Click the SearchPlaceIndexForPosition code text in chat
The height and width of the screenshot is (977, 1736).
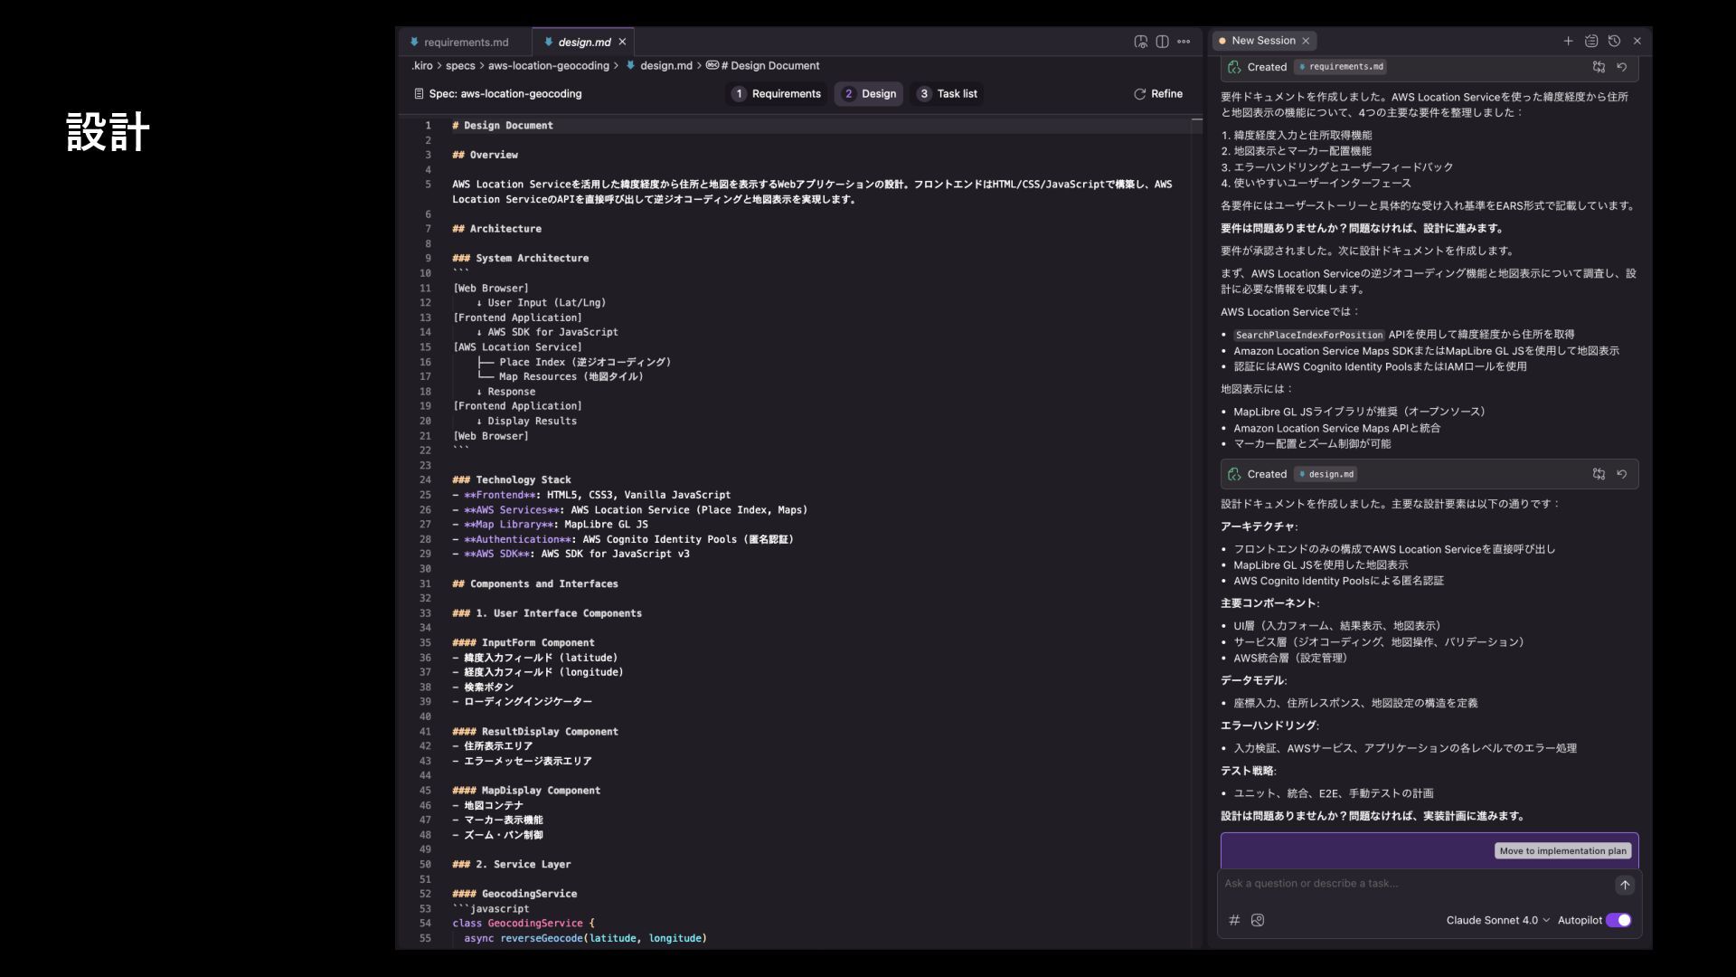[1308, 335]
